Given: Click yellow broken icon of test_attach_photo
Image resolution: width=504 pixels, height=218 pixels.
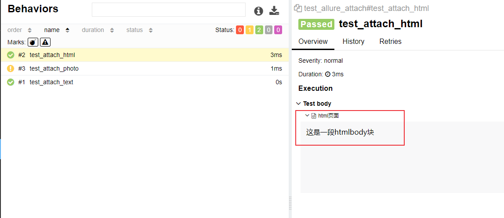Looking at the screenshot, I should (x=11, y=68).
